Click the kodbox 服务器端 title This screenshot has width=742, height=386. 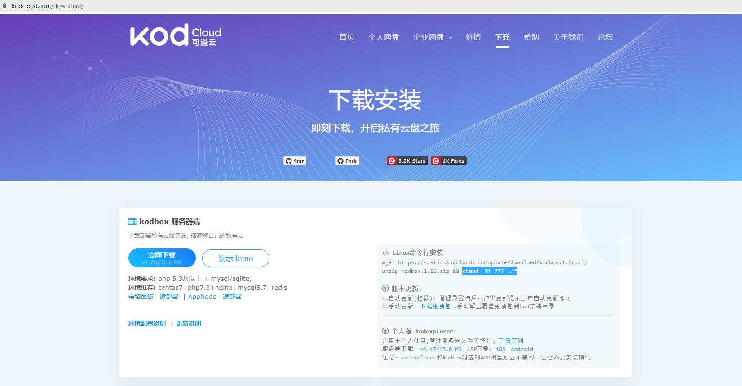tap(170, 222)
